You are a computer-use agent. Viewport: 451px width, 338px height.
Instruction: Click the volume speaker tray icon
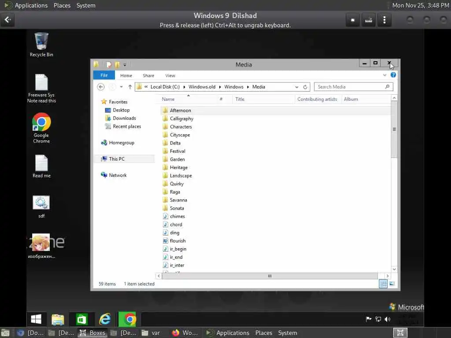tap(388, 319)
